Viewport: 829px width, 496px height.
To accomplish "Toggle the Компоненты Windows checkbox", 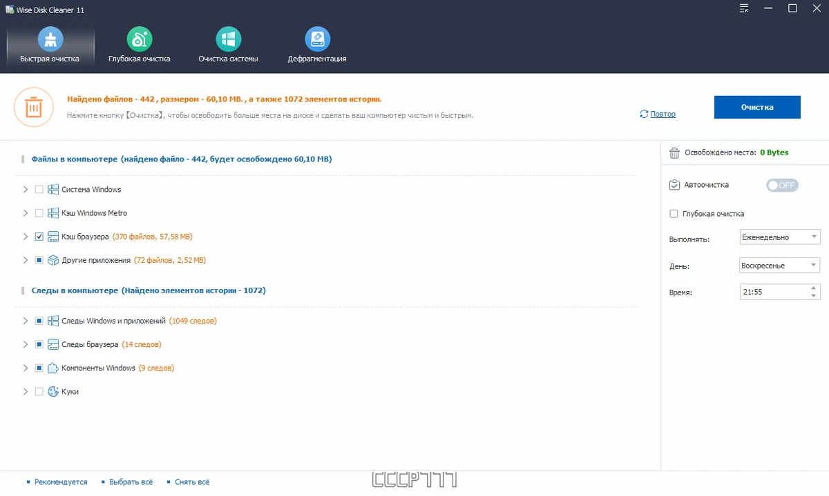I will pyautogui.click(x=39, y=368).
